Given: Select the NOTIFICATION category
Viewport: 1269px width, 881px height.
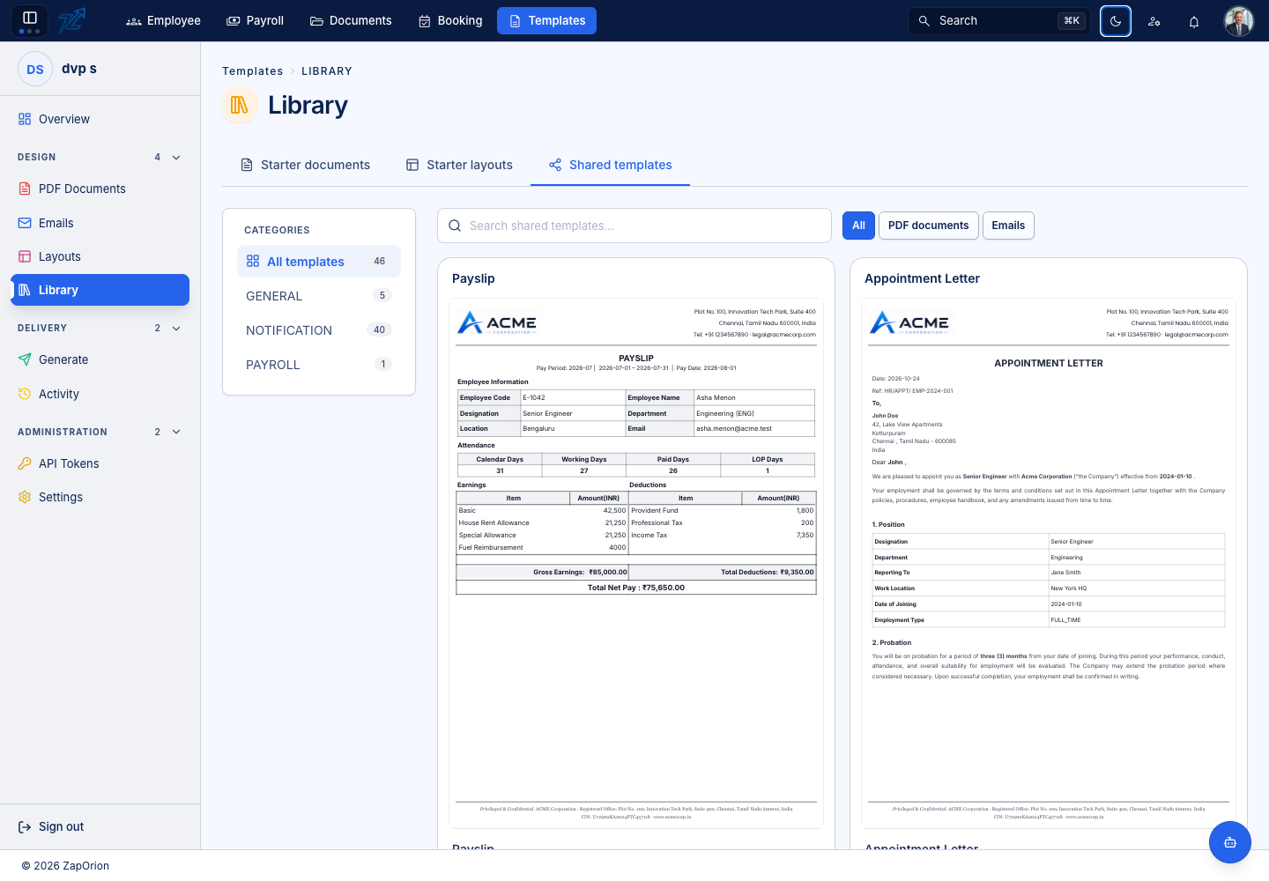Looking at the screenshot, I should point(319,330).
